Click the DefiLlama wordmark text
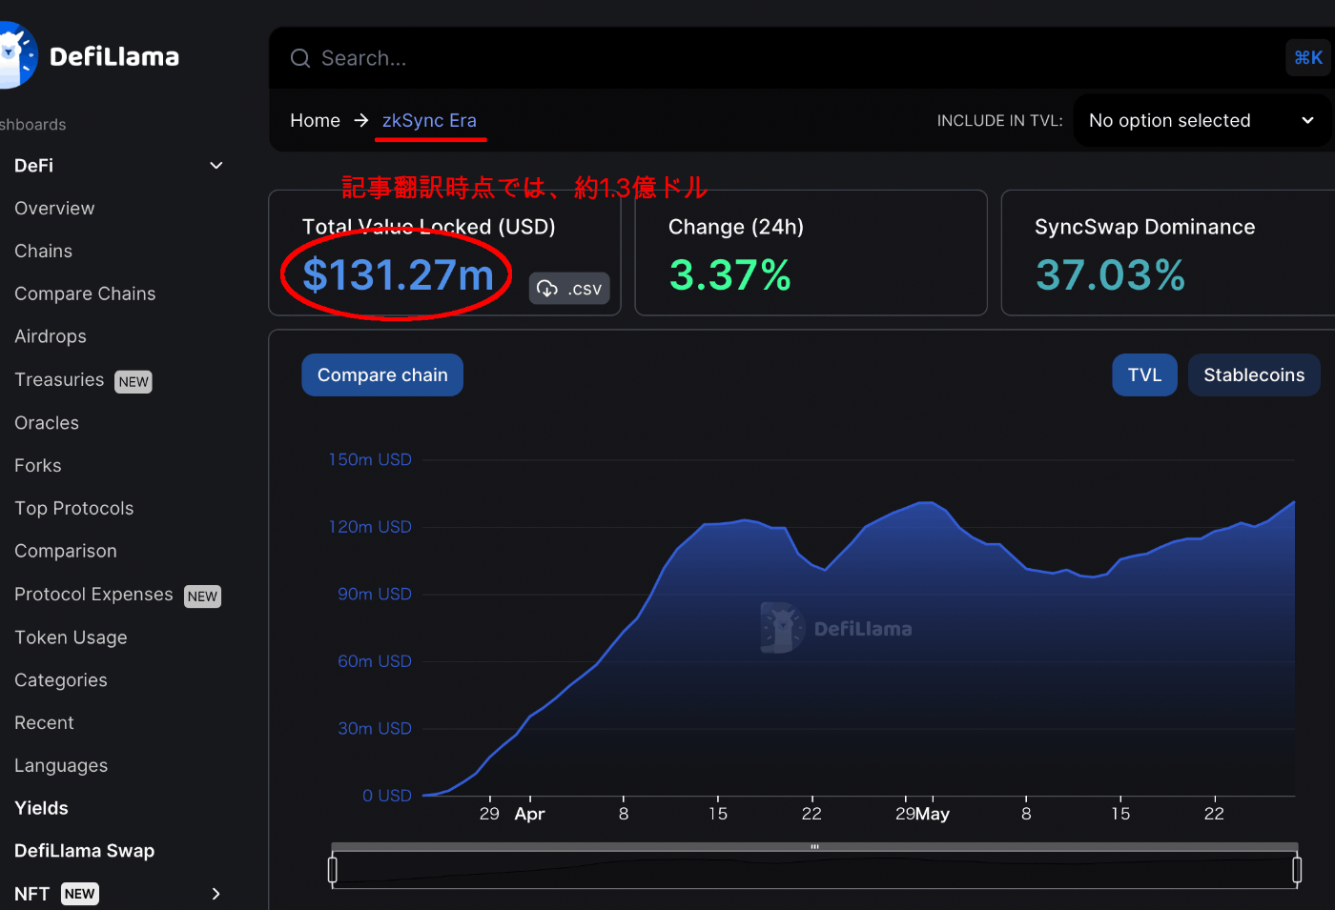The height and width of the screenshot is (910, 1335). tap(114, 57)
